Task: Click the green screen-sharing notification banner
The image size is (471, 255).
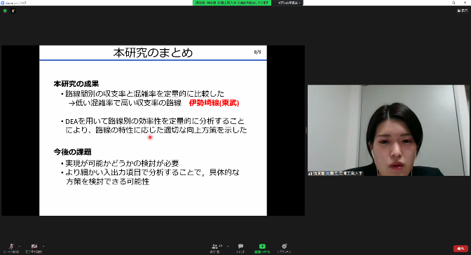Action: tap(232, 3)
